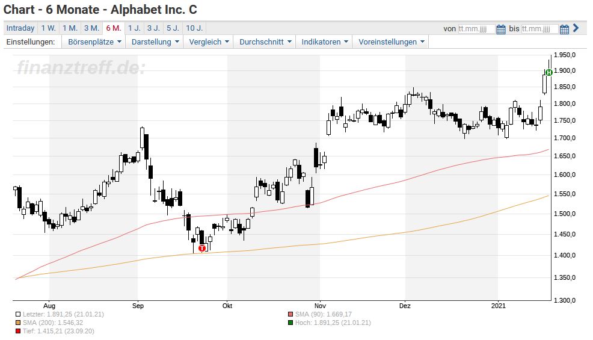Click the SMA (200): 1.546,32 legend text
Screen dimensions: 593x340
(53, 323)
